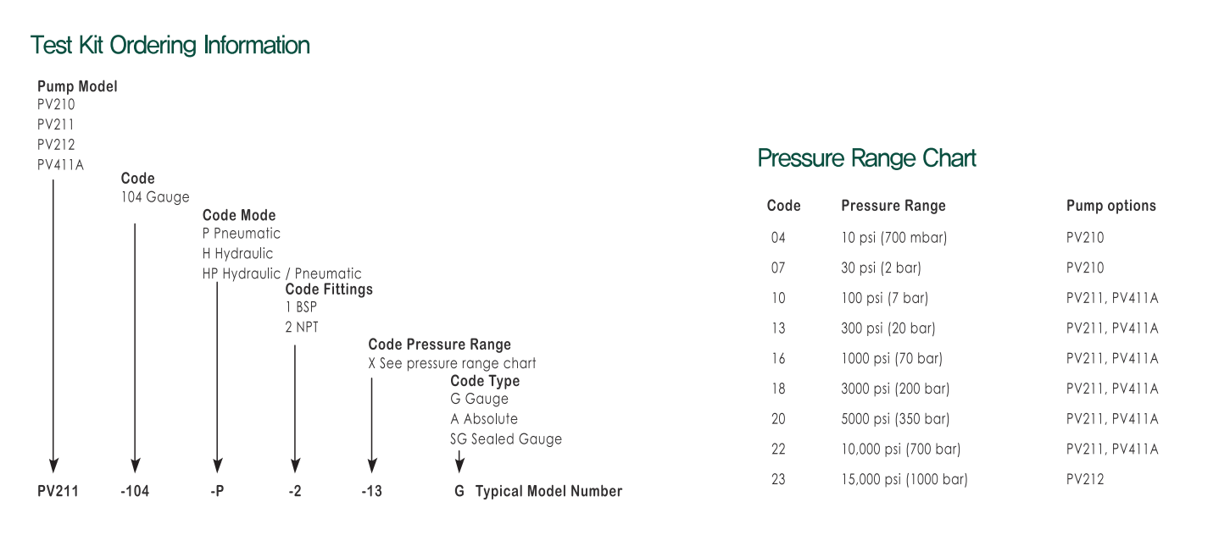Image resolution: width=1230 pixels, height=535 pixels.
Task: Click the arrowhead pointing to -104
Action: (135, 466)
